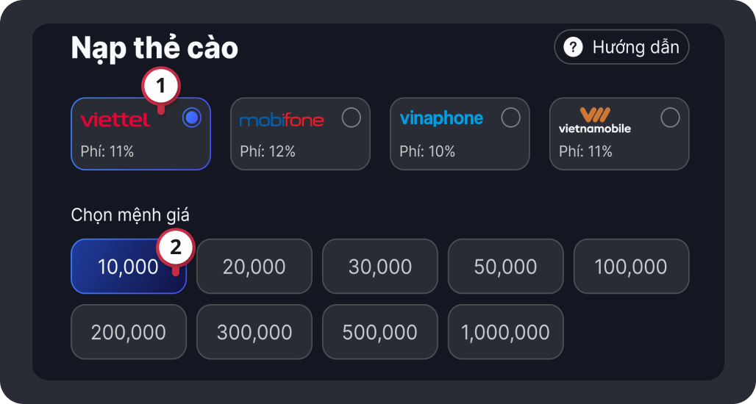Click annotation marker number 2
Image resolution: width=756 pixels, height=404 pixels.
click(x=175, y=248)
